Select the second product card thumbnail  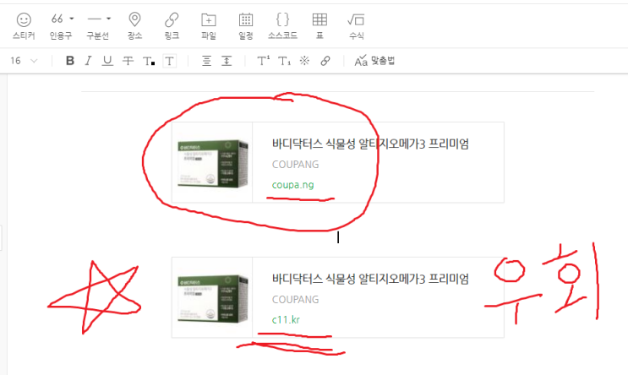[x=212, y=297]
